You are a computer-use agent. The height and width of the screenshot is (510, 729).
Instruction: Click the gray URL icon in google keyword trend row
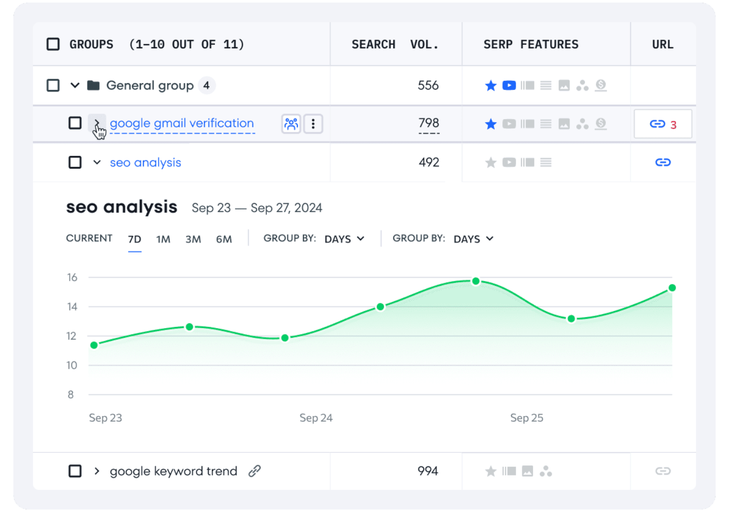point(663,471)
